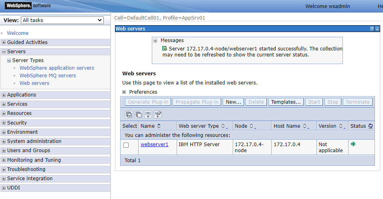Expand the Troubleshooting section
The width and height of the screenshot is (383, 199).
[4, 169]
